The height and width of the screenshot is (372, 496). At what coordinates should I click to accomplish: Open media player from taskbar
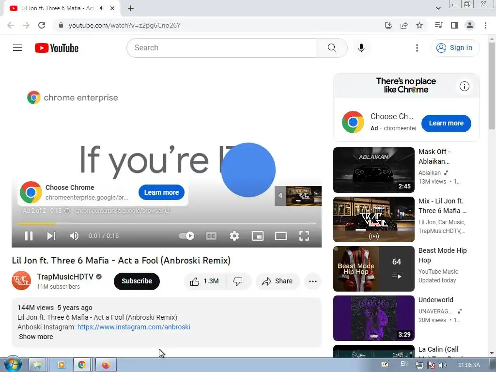pos(61,365)
